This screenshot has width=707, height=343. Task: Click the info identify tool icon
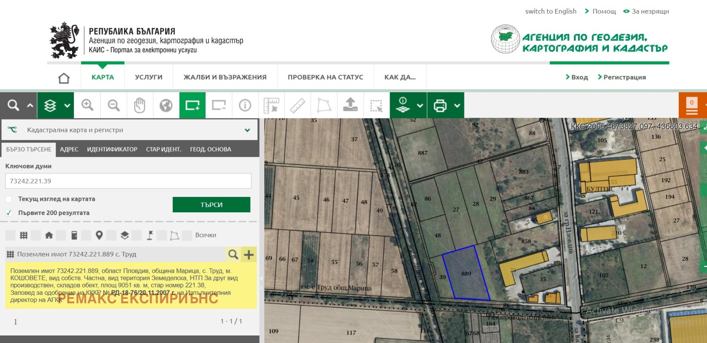245,106
